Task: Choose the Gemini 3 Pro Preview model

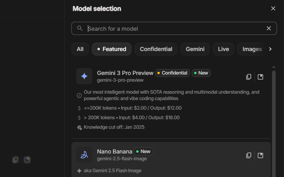Action: 125,73
